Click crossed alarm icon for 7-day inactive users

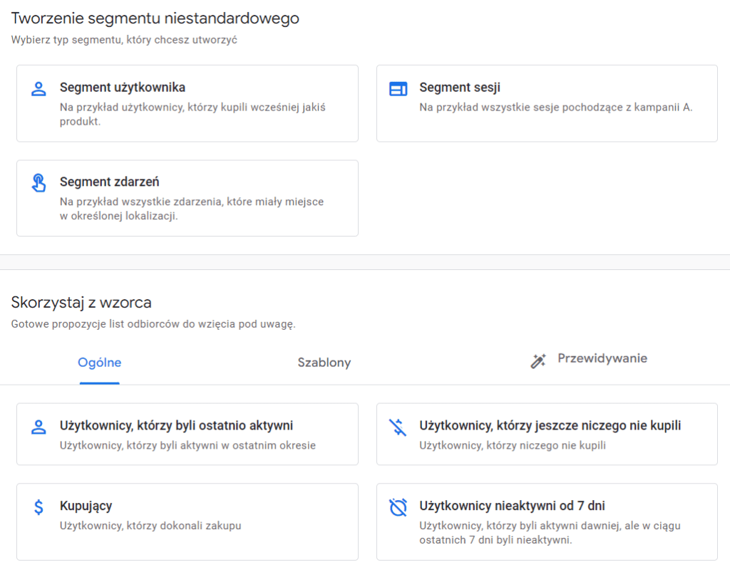tap(398, 507)
